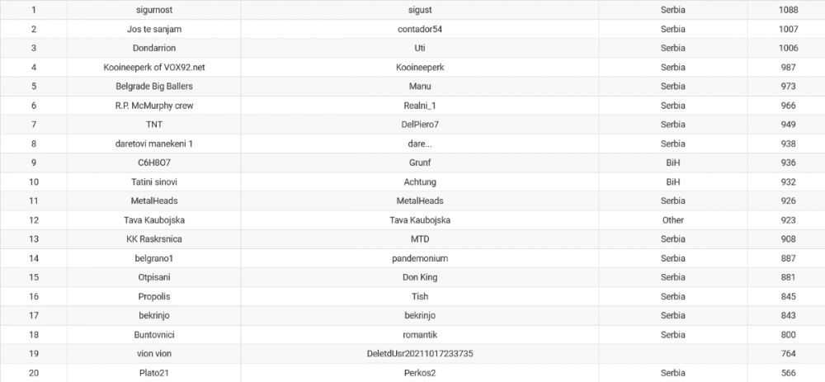The height and width of the screenshot is (382, 825).
Task: Click the Plato21 team name
Action: pos(154,373)
